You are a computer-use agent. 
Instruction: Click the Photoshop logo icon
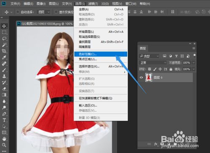point(4,3)
